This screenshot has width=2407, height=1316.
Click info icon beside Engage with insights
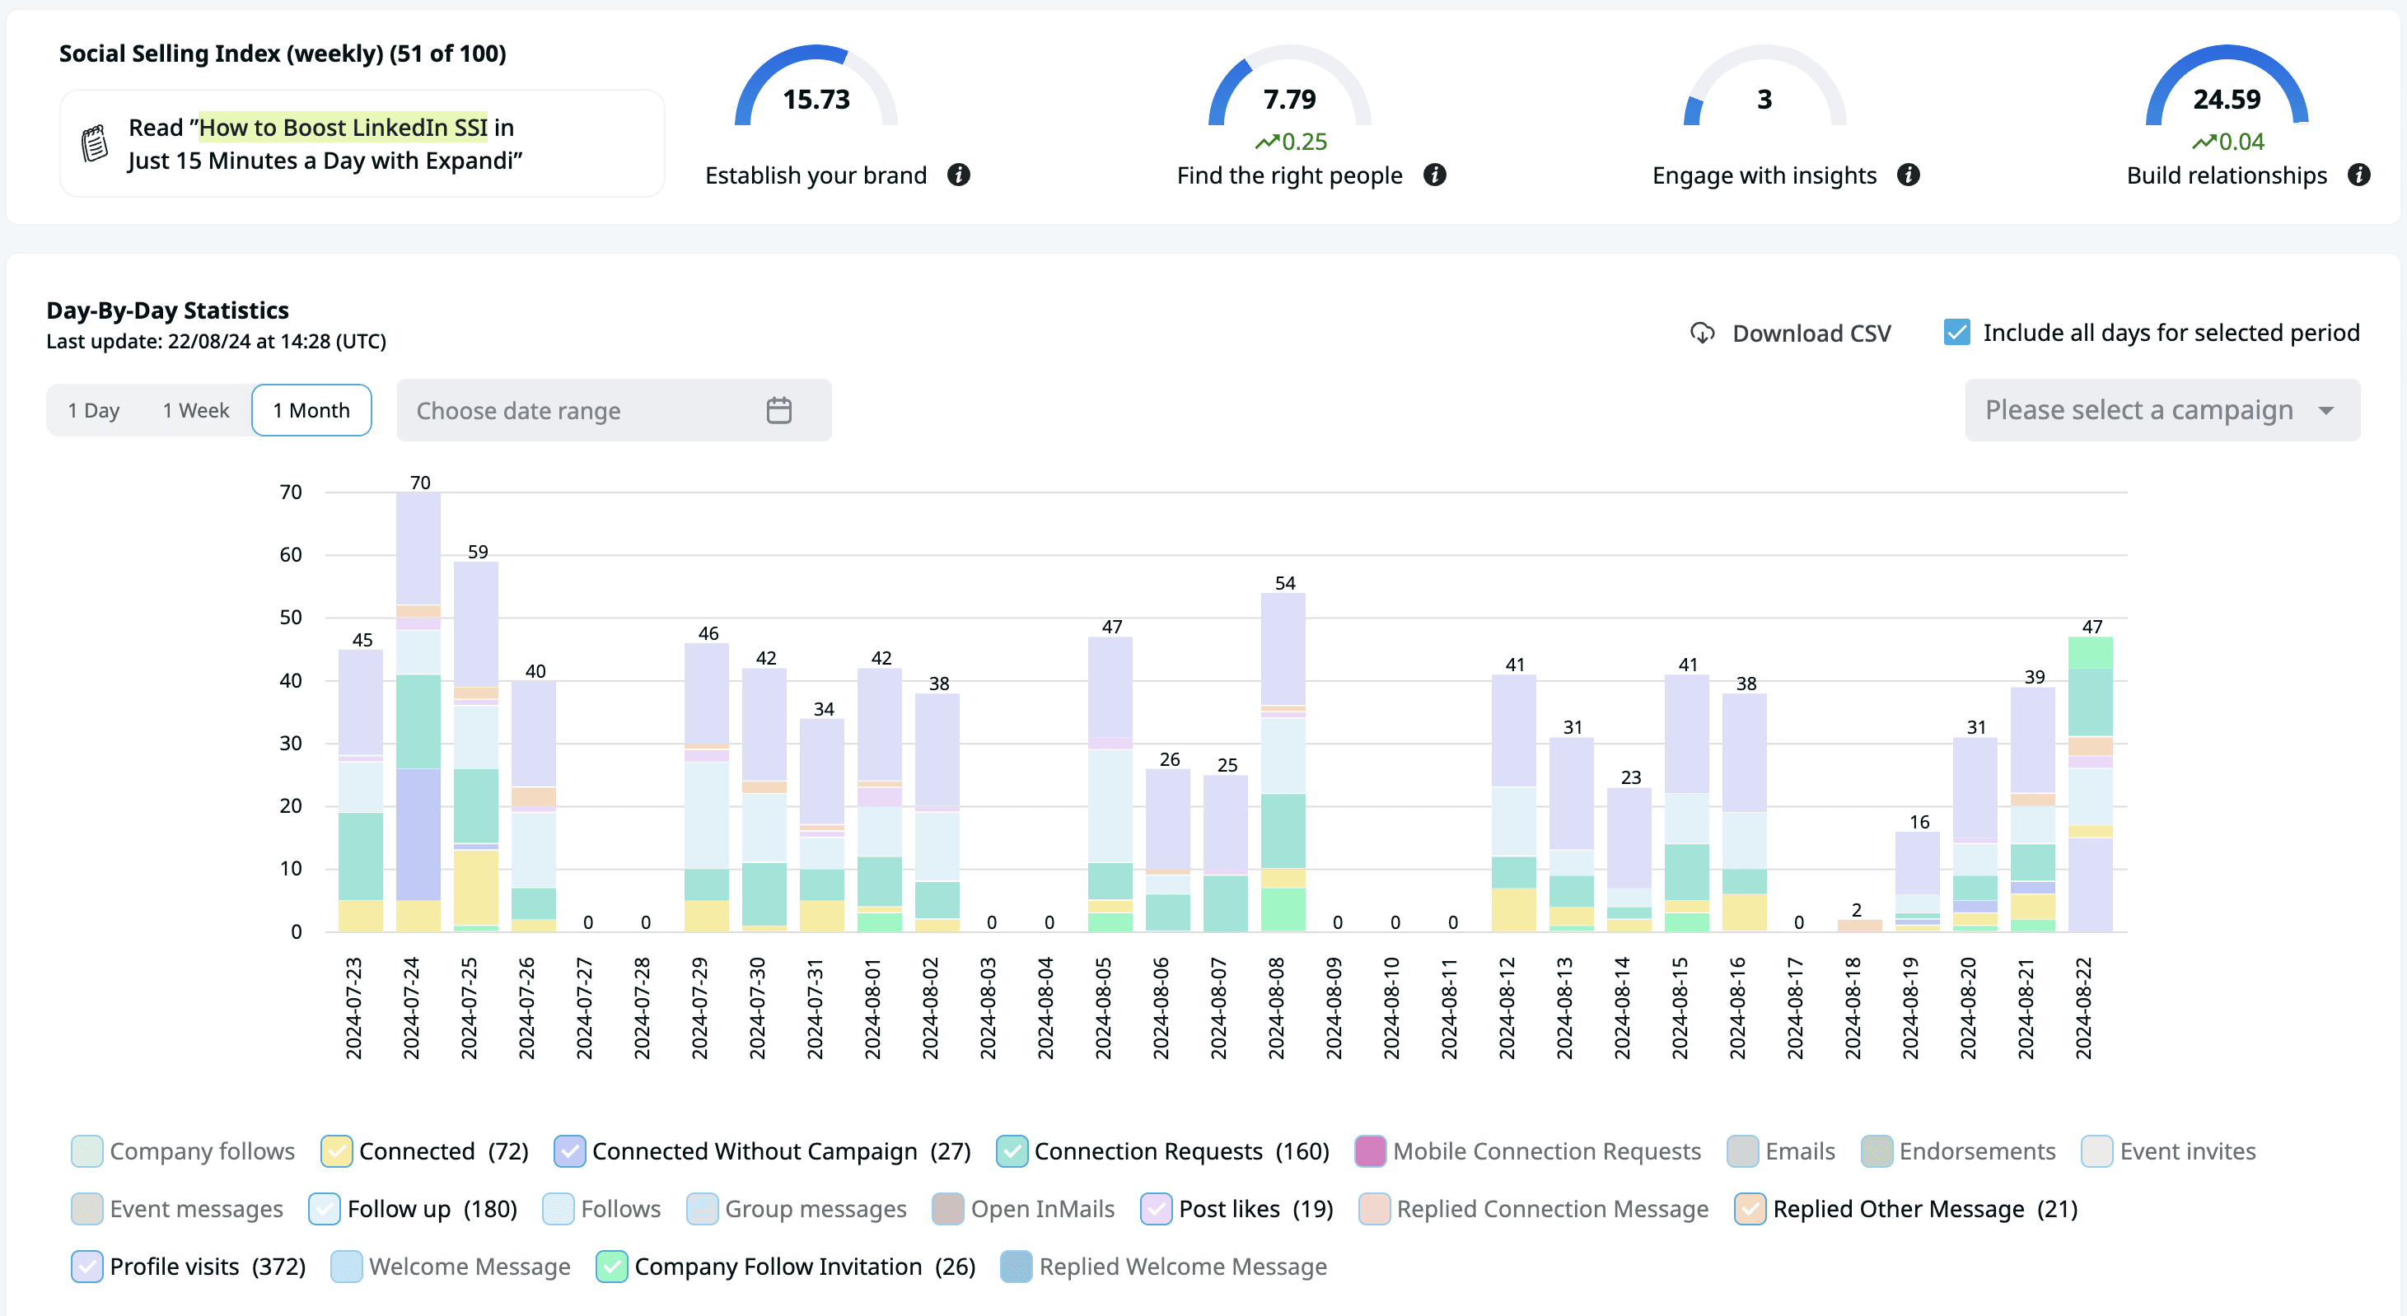point(1908,175)
